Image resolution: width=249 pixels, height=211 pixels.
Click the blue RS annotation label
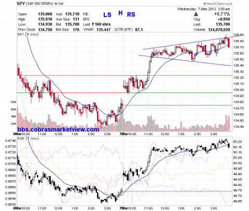click(x=131, y=15)
